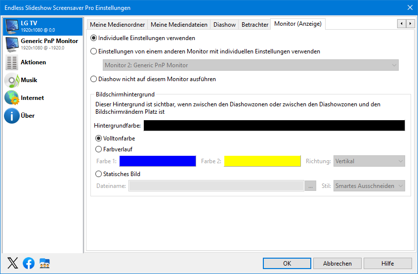
Task: Open the Aktionen section icon
Action: pyautogui.click(x=12, y=62)
